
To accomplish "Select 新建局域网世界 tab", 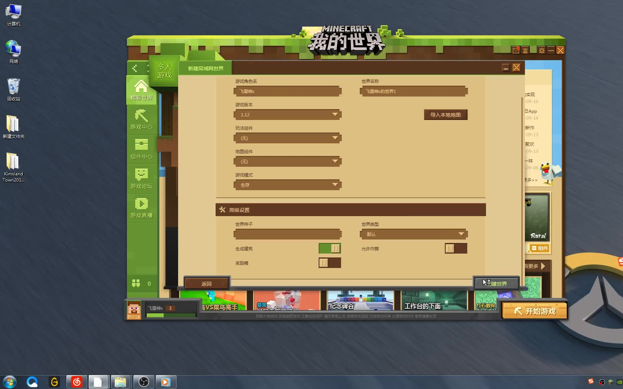I will click(206, 68).
